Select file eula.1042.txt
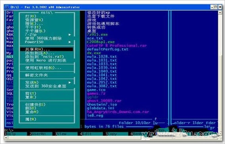 click(x=102, y=79)
